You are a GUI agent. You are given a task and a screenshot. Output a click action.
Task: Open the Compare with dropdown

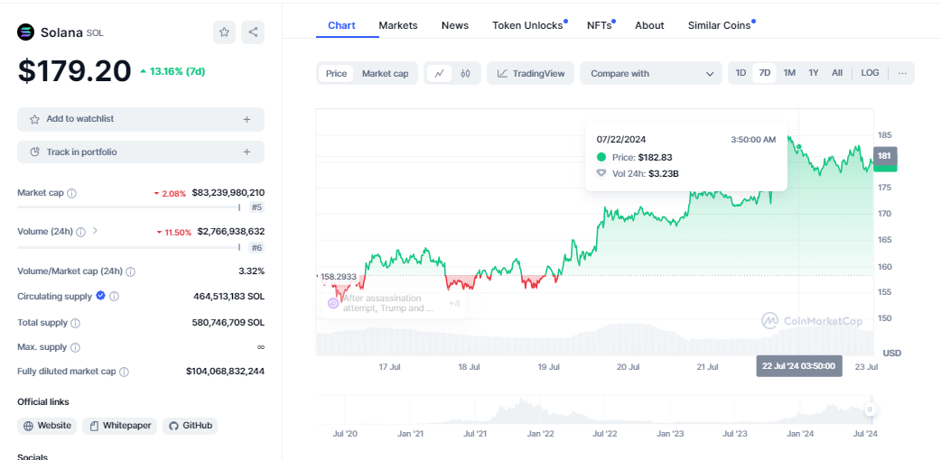tap(651, 73)
